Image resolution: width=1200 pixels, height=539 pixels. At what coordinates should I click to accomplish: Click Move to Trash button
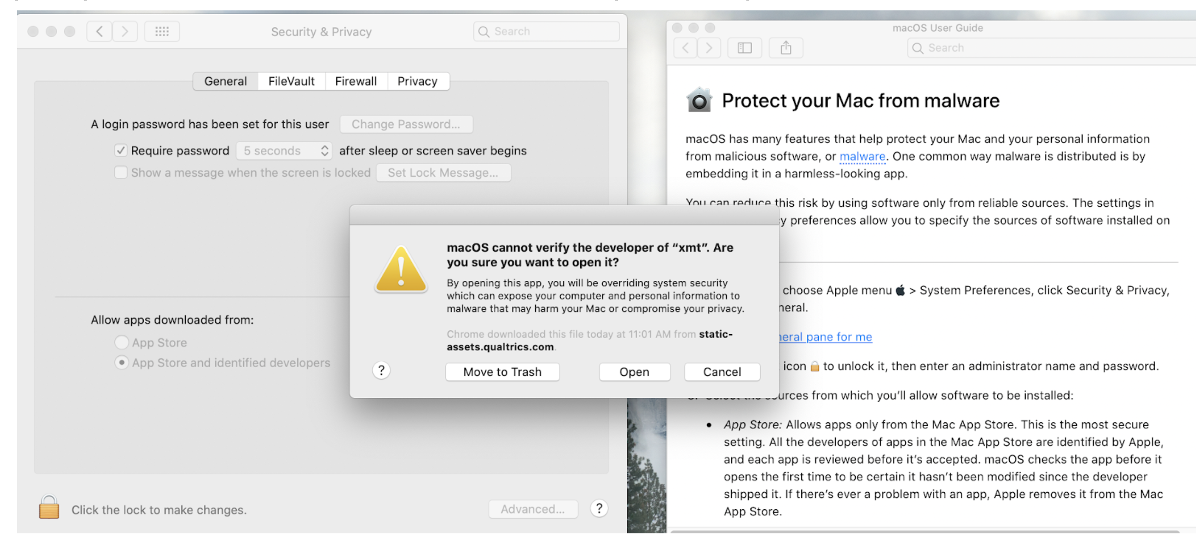(502, 372)
